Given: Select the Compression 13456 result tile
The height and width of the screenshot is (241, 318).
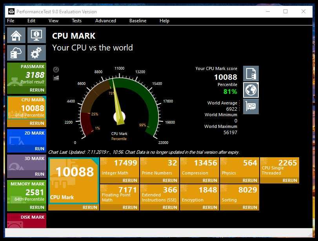Looking at the screenshot, I should 199,167.
